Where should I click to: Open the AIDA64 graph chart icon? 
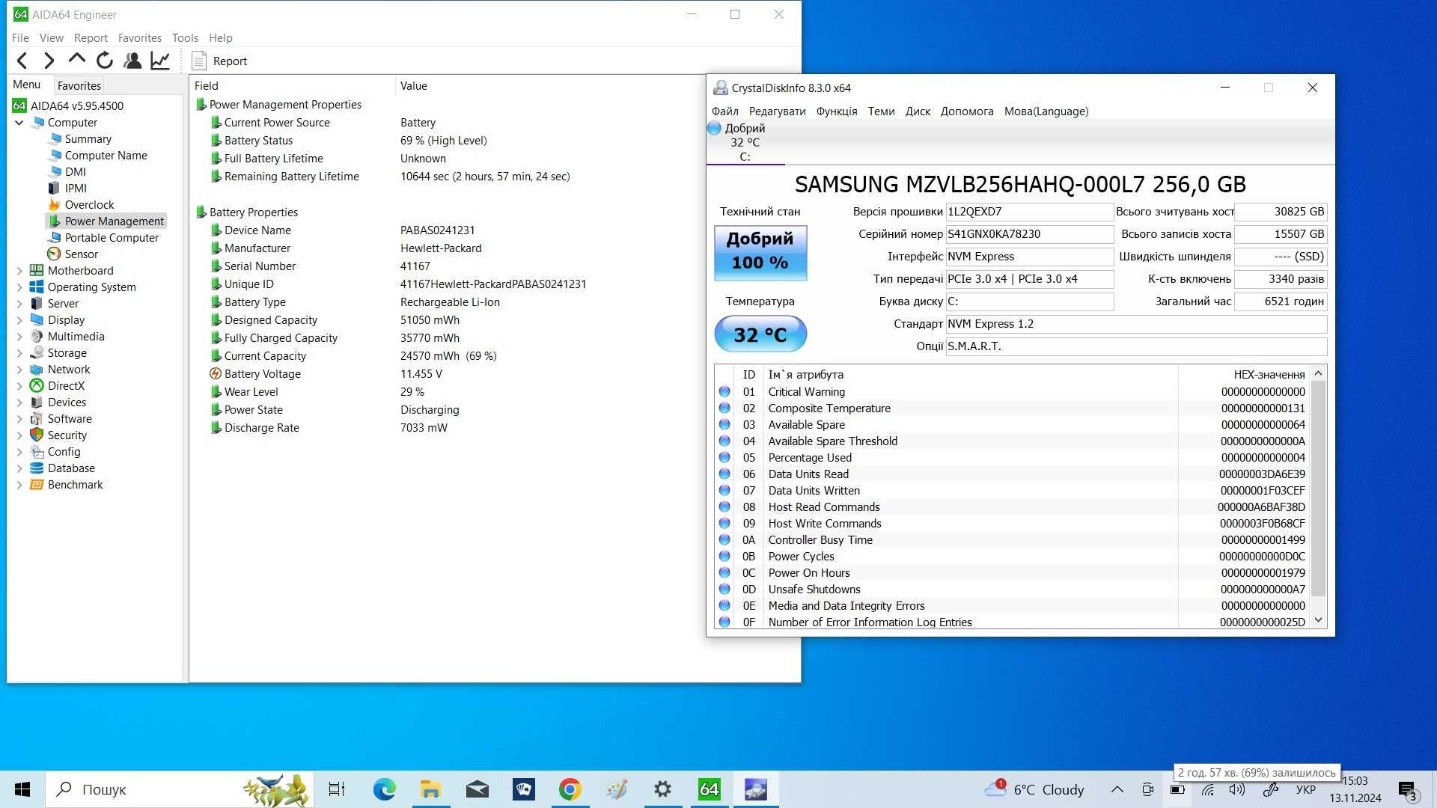coord(160,61)
